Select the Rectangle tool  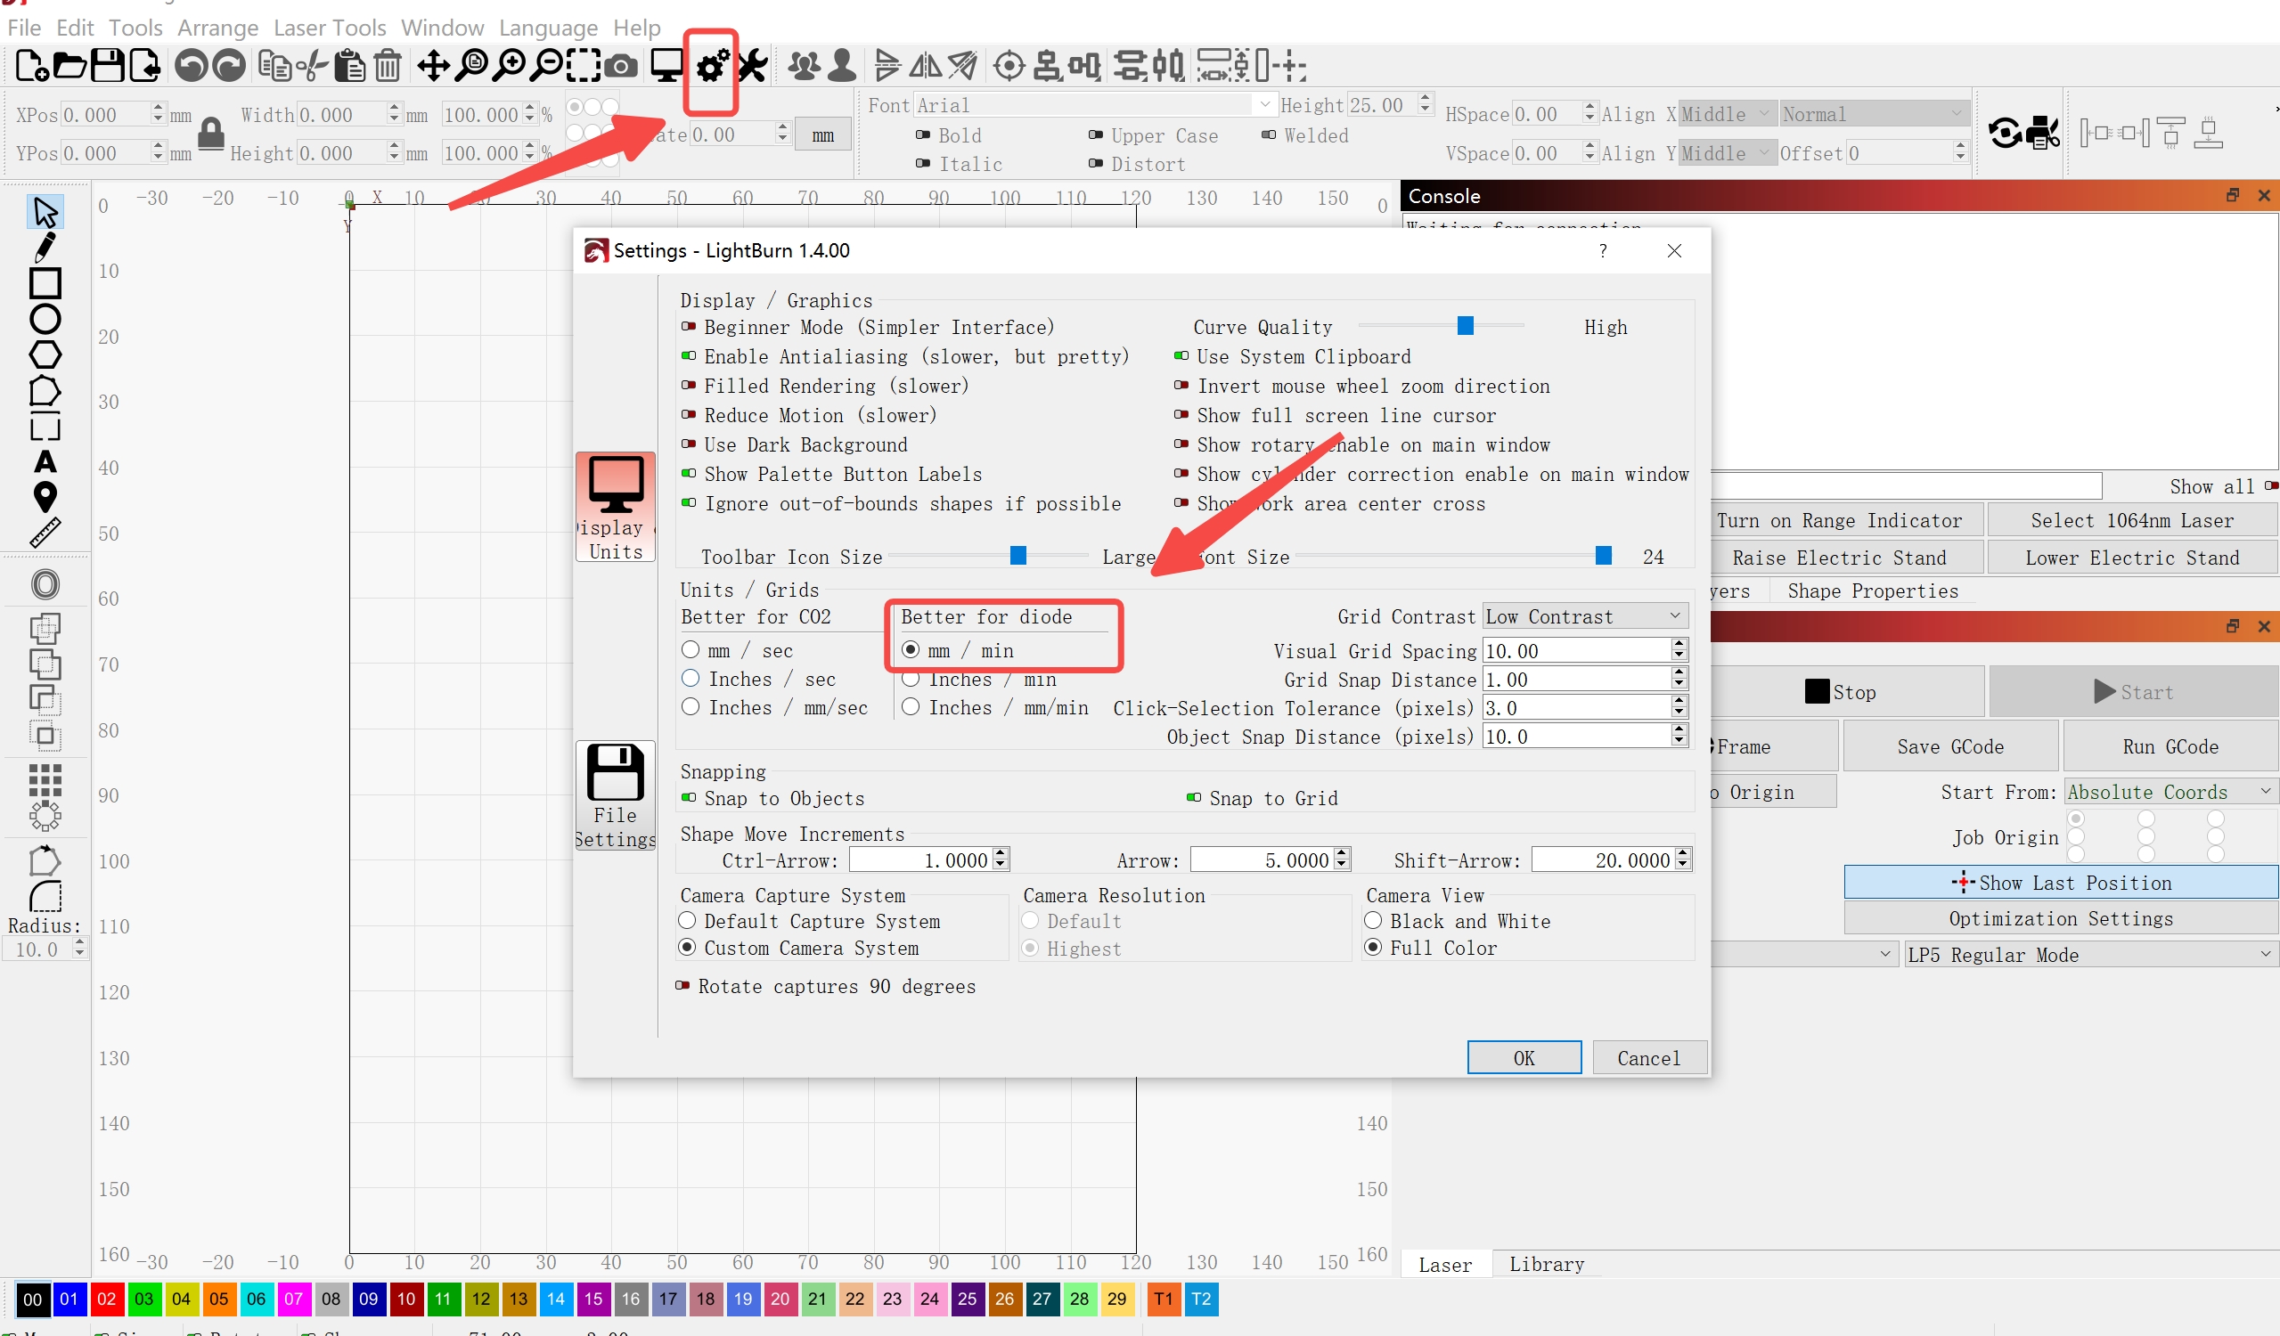(x=45, y=283)
